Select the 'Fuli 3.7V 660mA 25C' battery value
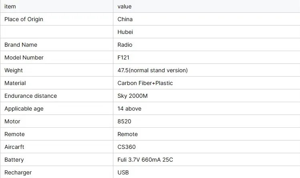 point(145,160)
